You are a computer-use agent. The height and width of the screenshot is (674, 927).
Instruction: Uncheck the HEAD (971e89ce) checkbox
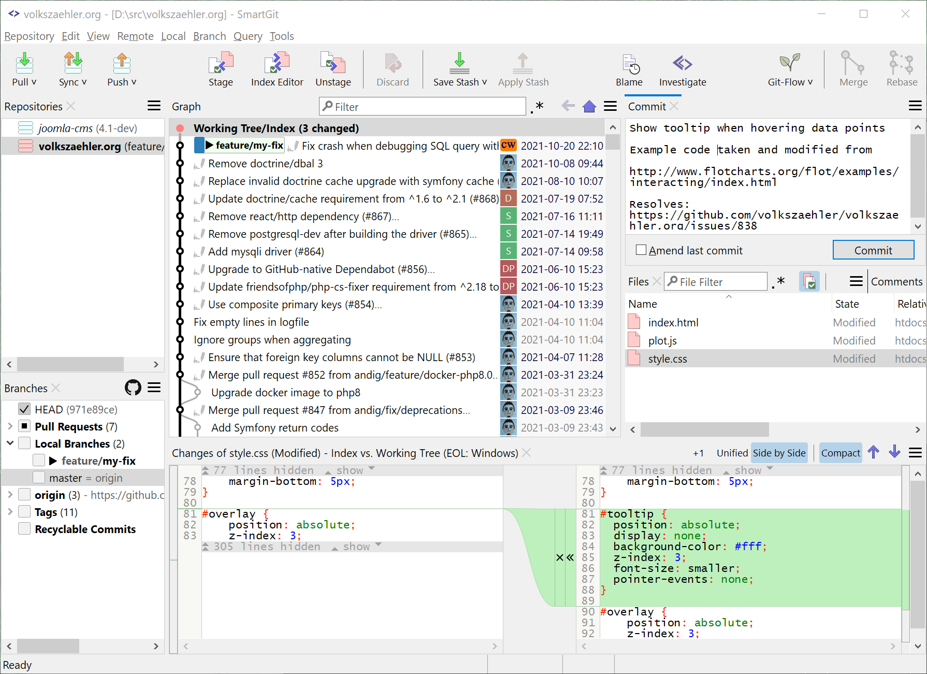click(24, 409)
